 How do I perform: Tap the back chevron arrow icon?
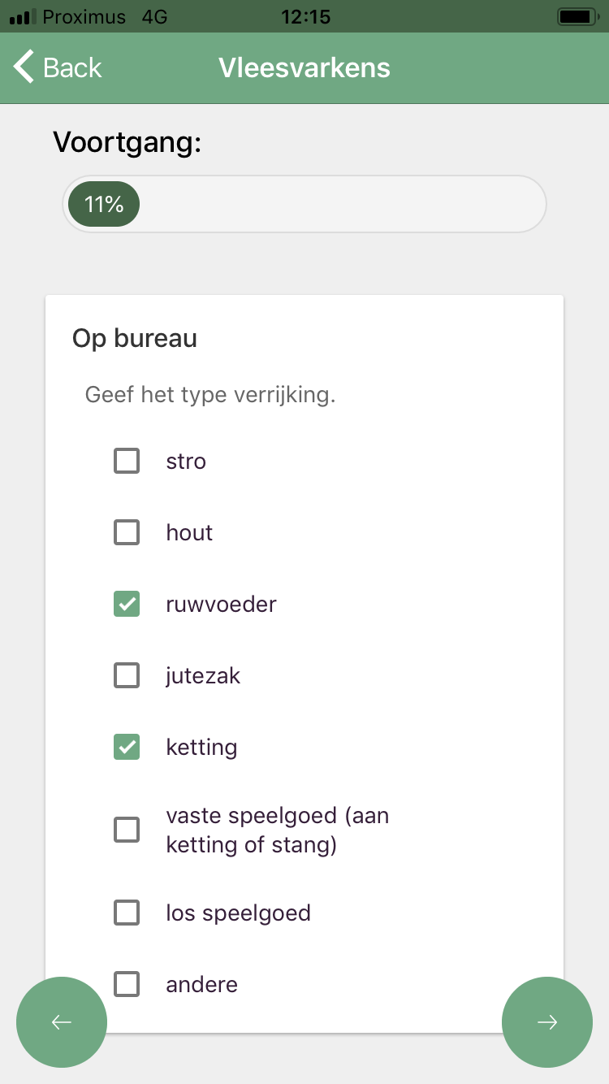click(21, 67)
